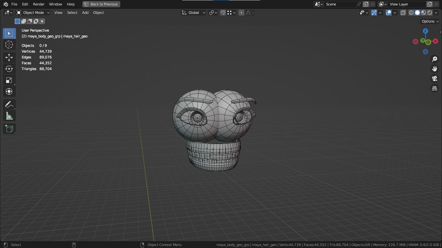Set selection mode to extend
The height and width of the screenshot is (248, 442).
(x=24, y=21)
